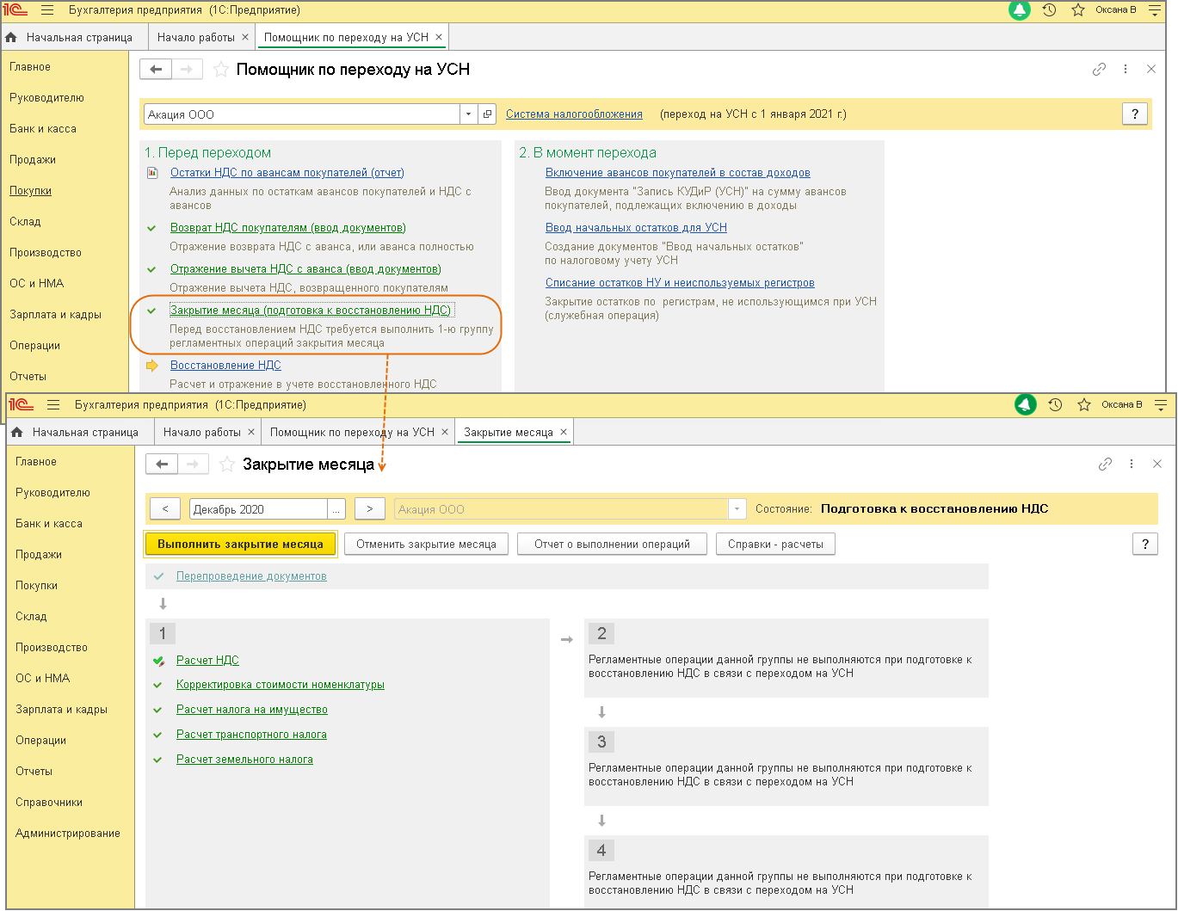Image resolution: width=1178 pixels, height=911 pixels.
Task: Open more options menu in Помощник form
Action: click(1126, 70)
